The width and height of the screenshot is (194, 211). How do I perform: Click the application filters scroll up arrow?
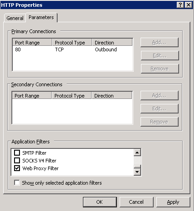(x=137, y=152)
